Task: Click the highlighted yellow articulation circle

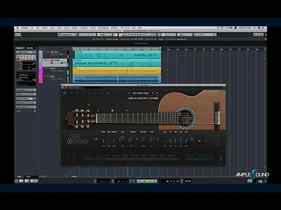Action: (x=70, y=142)
